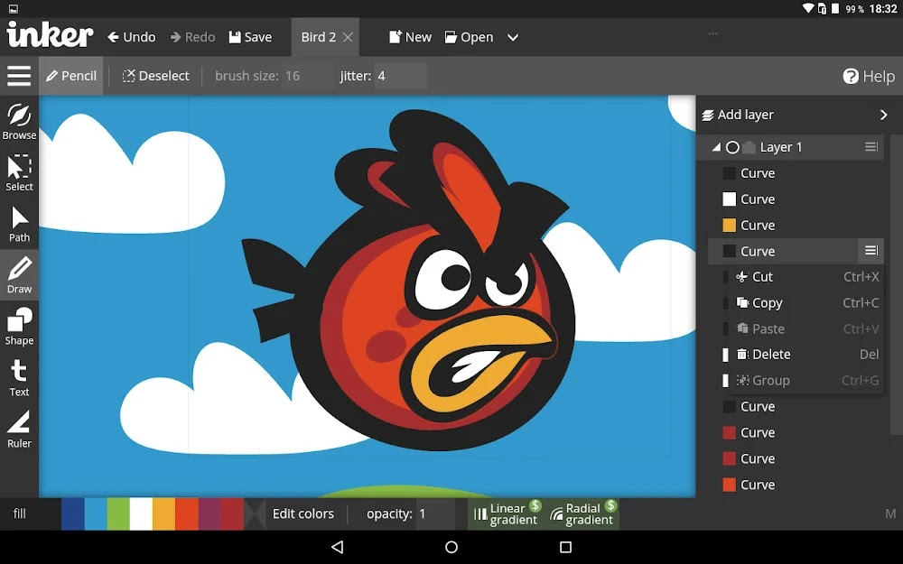
Task: Open Edit colors
Action: [x=303, y=514]
